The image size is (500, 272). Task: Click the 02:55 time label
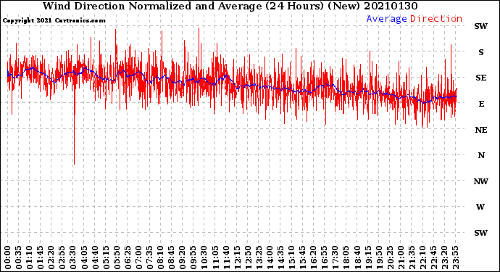click(x=62, y=257)
